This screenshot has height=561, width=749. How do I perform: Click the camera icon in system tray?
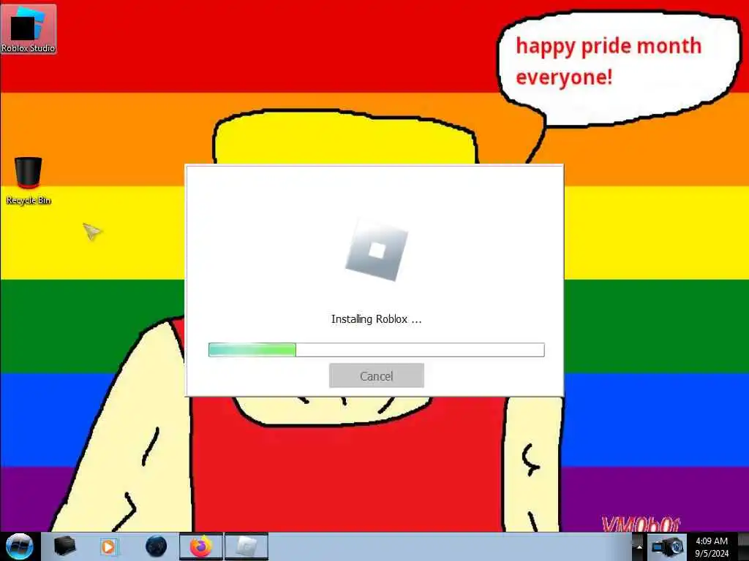tap(669, 547)
